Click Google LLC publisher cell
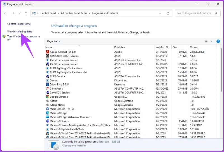The image size is (224, 152). click(x=121, y=97)
